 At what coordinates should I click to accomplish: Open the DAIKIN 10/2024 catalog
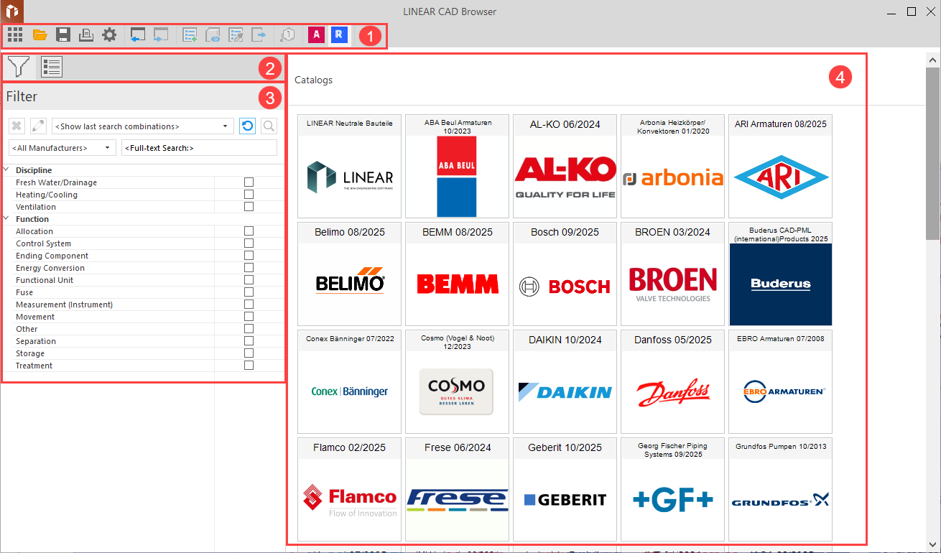[565, 381]
